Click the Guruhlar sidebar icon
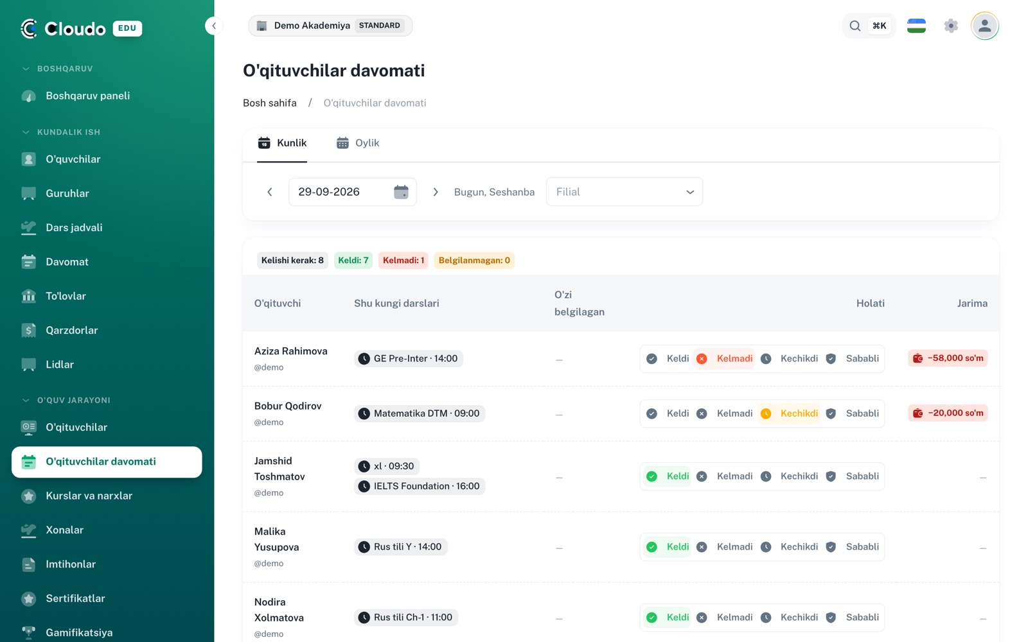Image resolution: width=1028 pixels, height=642 pixels. (x=29, y=193)
